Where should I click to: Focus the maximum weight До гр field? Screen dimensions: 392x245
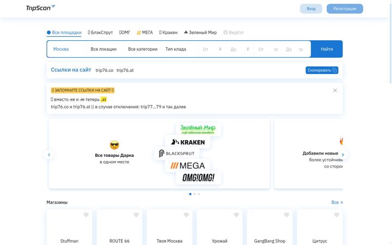point(295,49)
